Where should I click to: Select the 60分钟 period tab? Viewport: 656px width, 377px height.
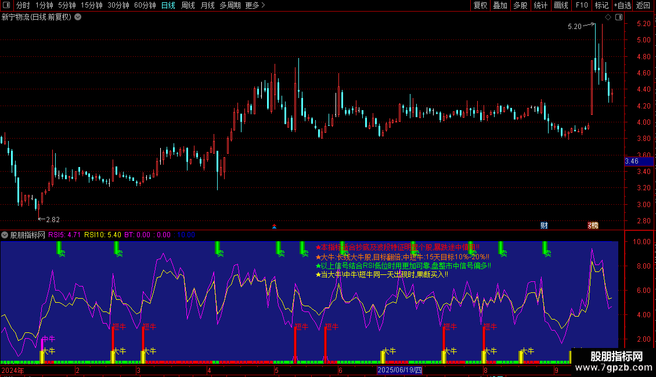145,5
